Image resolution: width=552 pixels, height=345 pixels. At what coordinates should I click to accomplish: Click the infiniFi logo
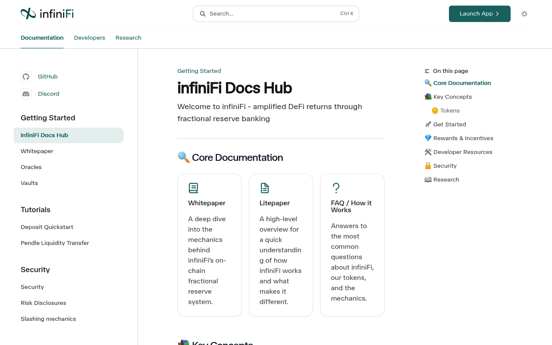click(47, 14)
